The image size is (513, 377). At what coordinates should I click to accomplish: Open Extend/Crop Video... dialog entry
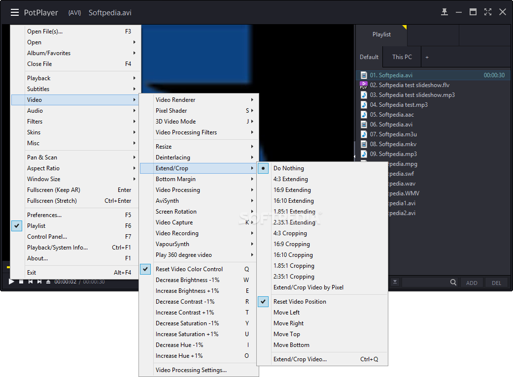pyautogui.click(x=322, y=359)
